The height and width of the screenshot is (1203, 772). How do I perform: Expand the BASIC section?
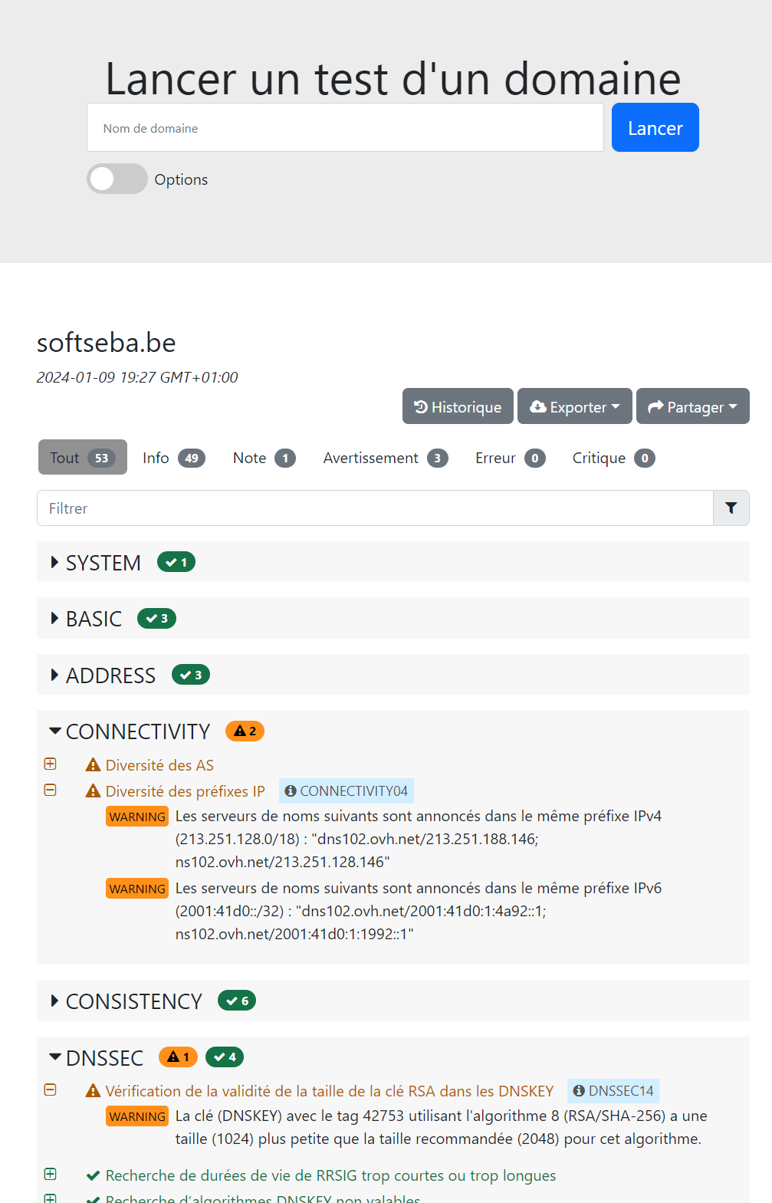[94, 619]
